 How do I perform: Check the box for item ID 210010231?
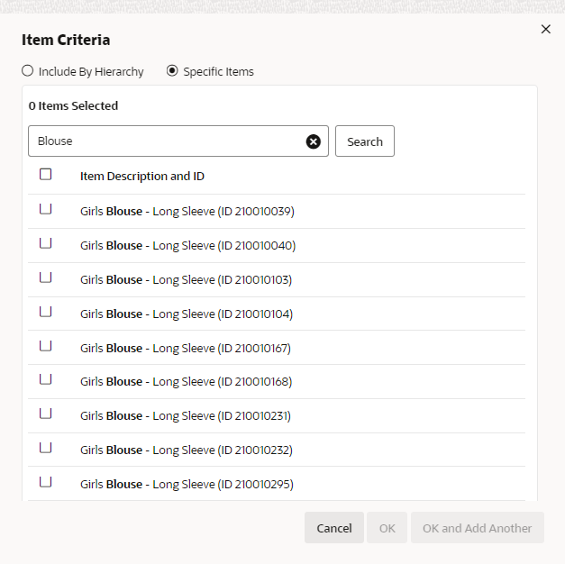tap(45, 414)
